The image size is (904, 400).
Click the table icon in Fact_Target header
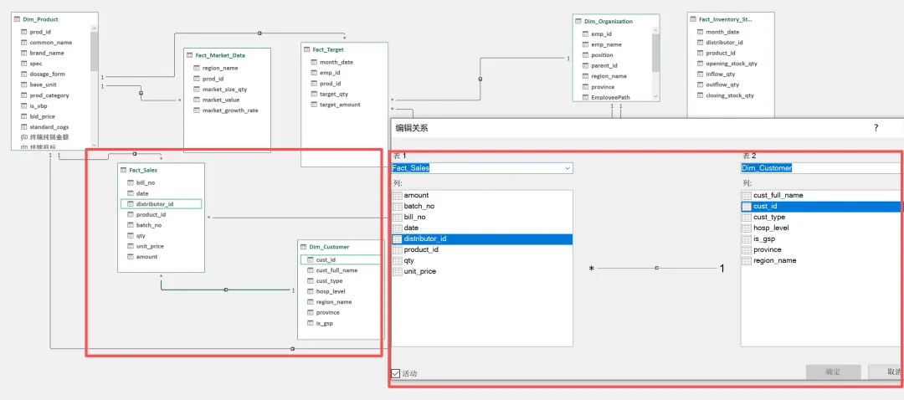point(306,49)
